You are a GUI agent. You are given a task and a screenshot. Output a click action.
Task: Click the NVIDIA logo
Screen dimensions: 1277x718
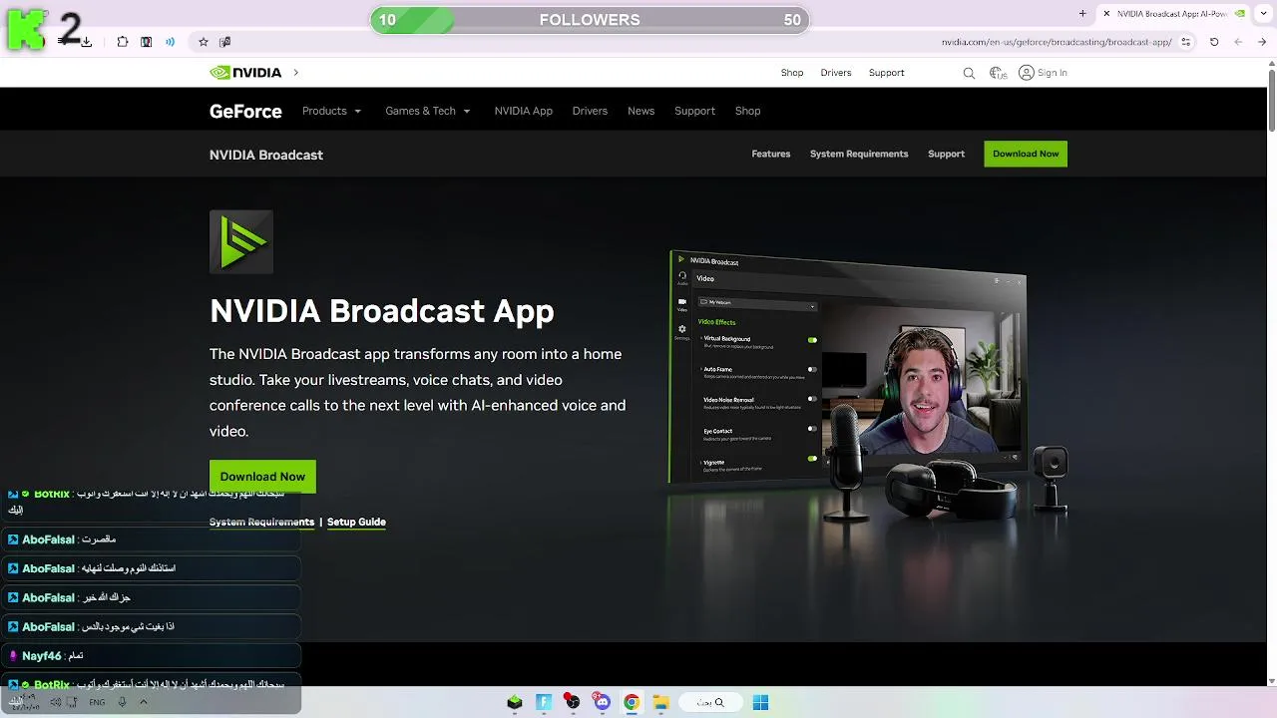(245, 73)
